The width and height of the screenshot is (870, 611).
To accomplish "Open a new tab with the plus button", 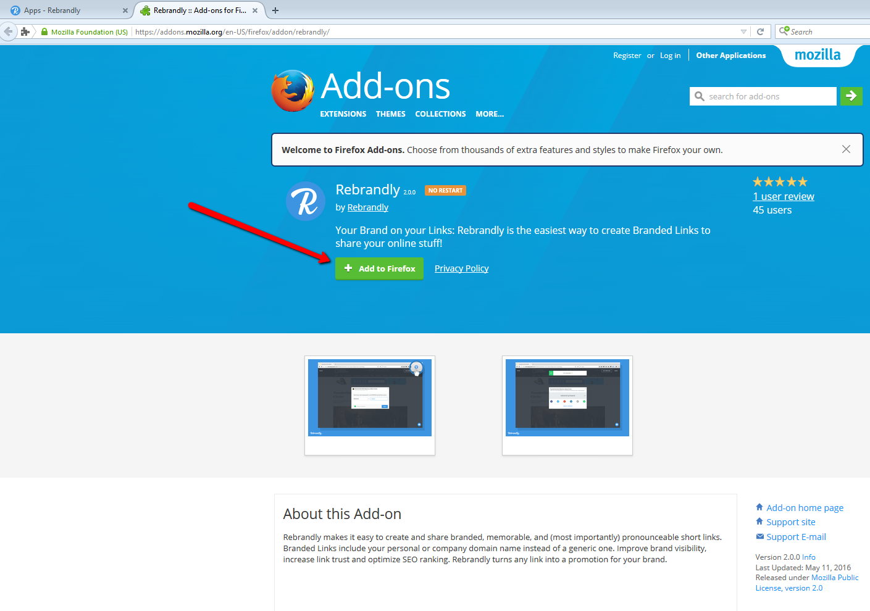I will [275, 10].
